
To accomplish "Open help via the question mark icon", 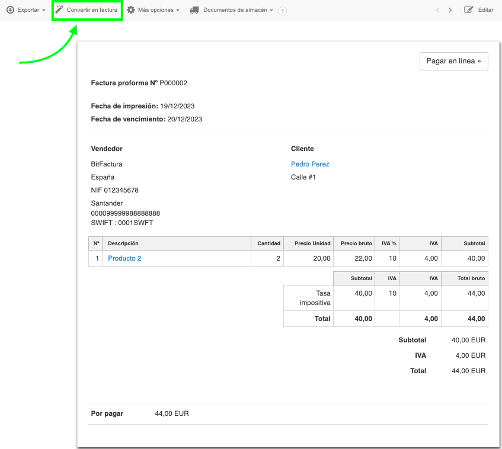I will click(282, 11).
